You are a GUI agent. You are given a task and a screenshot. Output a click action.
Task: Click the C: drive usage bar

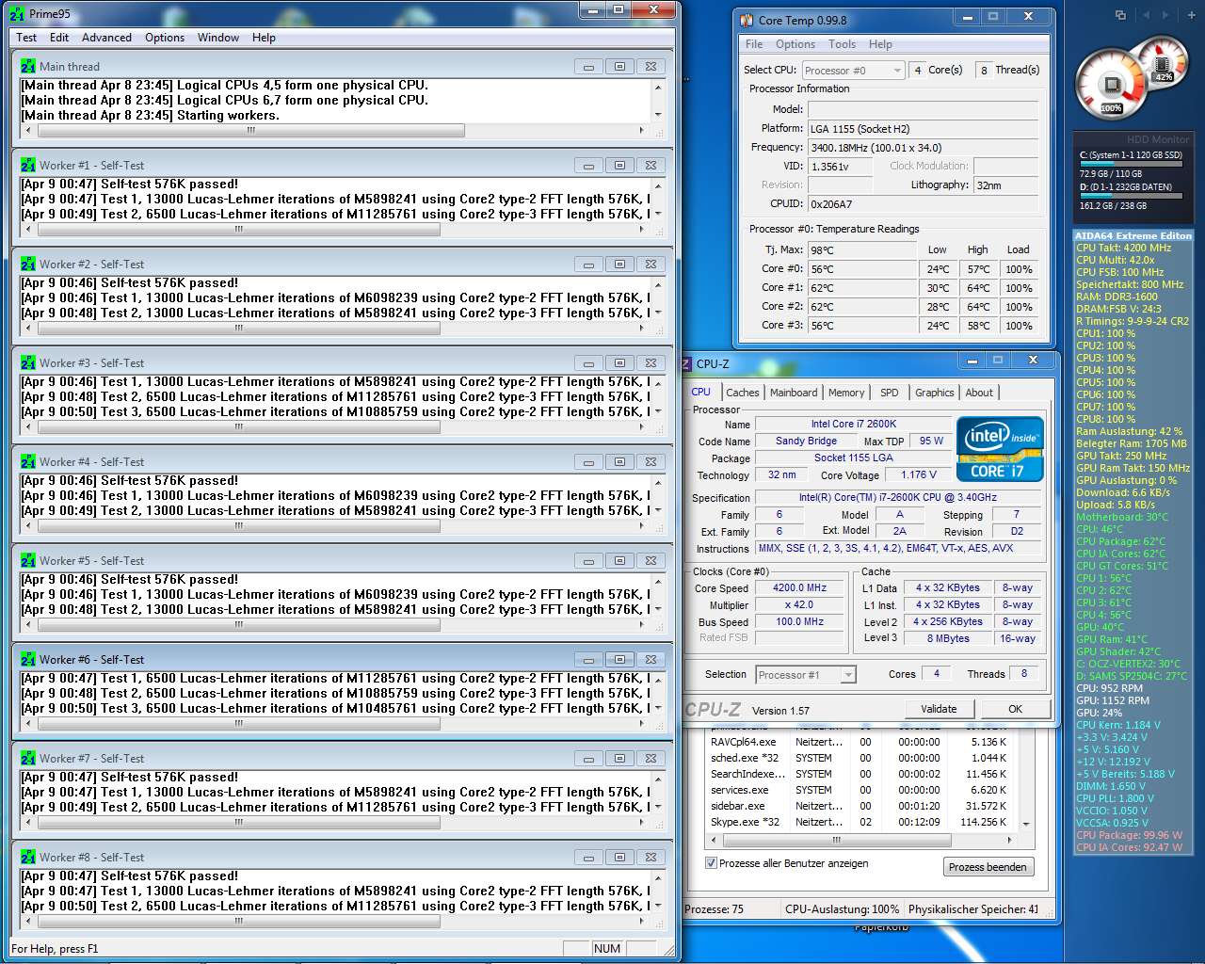pyautogui.click(x=1133, y=165)
